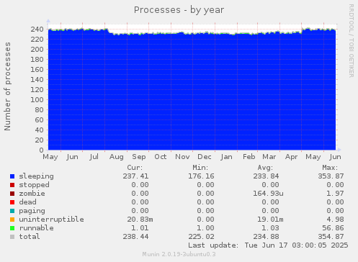Click zombie maximum value 1.97
Viewport: 358px width, 262px height.
point(335,194)
